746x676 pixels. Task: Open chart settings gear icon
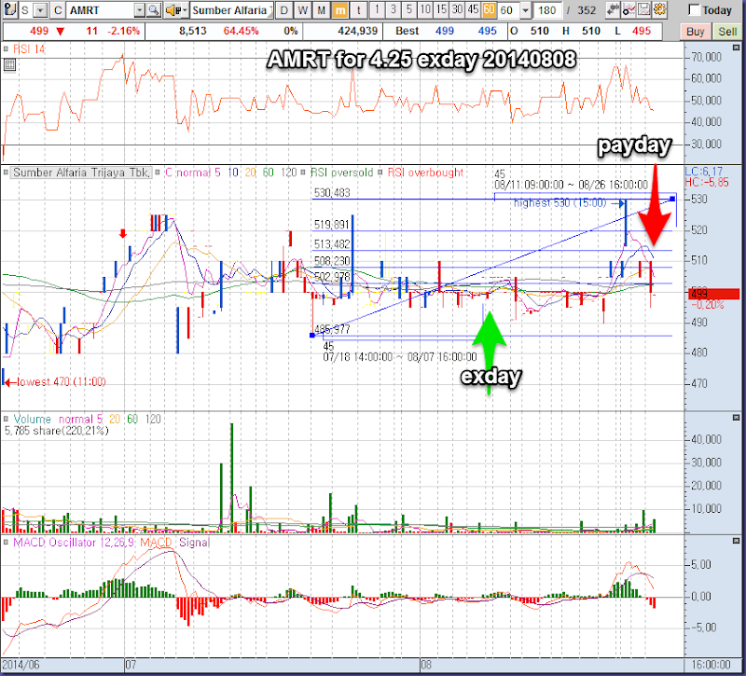(659, 9)
